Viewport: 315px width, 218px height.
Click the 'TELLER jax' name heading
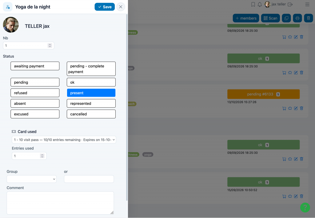tap(37, 26)
